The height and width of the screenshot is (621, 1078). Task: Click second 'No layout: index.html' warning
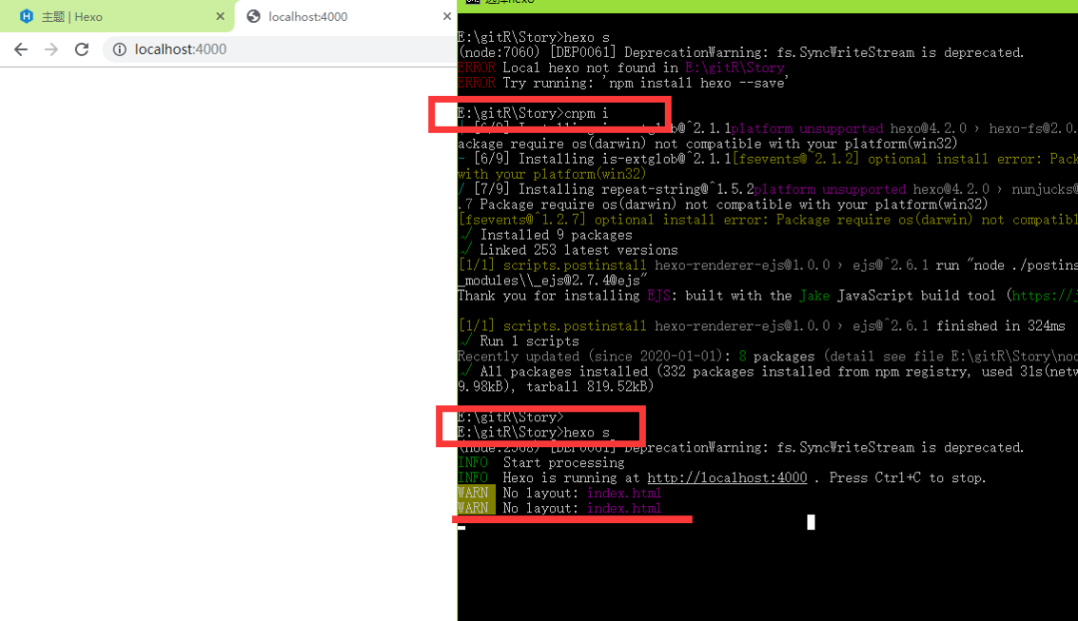tap(559, 508)
